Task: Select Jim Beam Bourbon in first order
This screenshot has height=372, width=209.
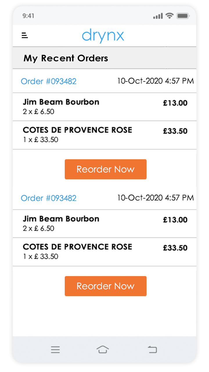Action: pyautogui.click(x=61, y=102)
